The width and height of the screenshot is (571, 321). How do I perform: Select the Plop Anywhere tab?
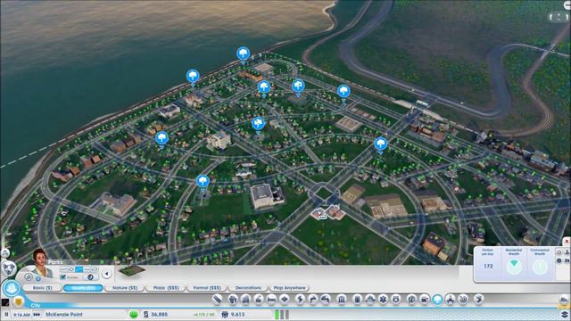[x=289, y=288]
